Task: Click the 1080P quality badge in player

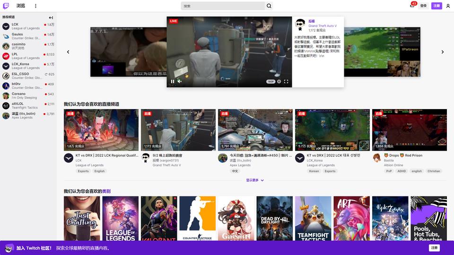Action: [x=271, y=82]
